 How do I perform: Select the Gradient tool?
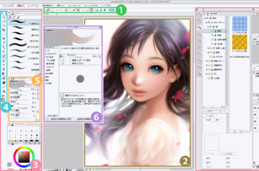coord(3,82)
